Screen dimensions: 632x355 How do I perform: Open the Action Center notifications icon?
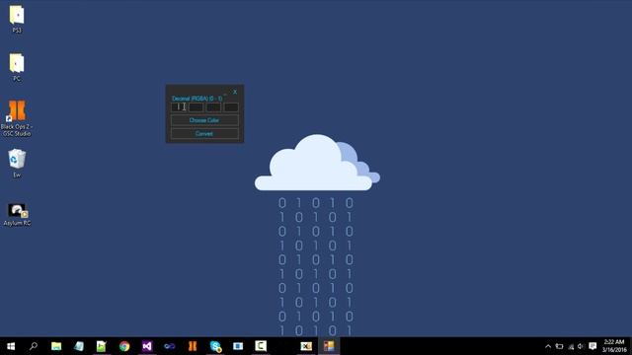pos(592,346)
